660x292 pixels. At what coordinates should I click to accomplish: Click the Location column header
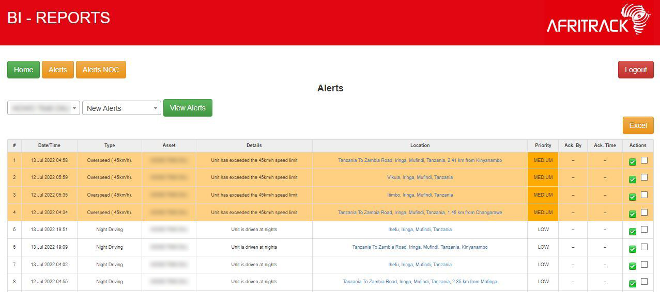tap(420, 145)
